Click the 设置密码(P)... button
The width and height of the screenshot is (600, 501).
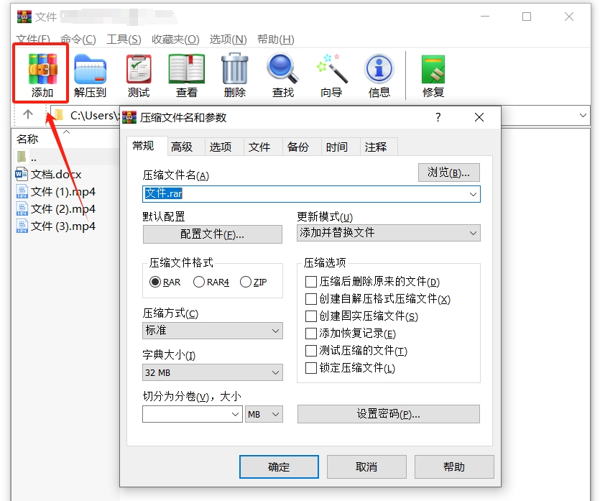[x=389, y=414]
